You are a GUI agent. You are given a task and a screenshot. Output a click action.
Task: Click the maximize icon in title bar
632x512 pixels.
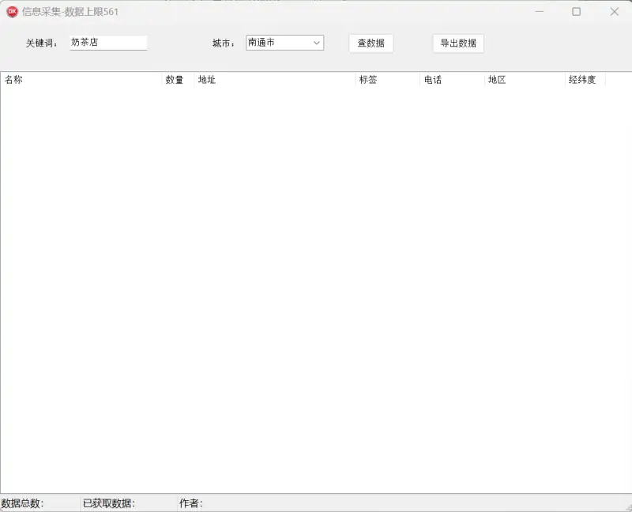coord(574,12)
